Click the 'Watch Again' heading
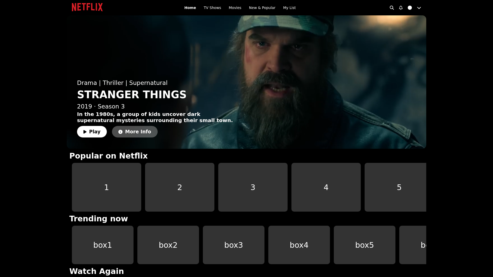This screenshot has height=277, width=493. point(97,271)
